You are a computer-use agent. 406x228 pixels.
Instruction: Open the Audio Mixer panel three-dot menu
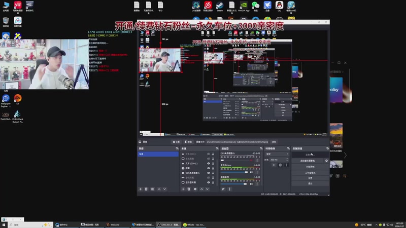[229, 189]
